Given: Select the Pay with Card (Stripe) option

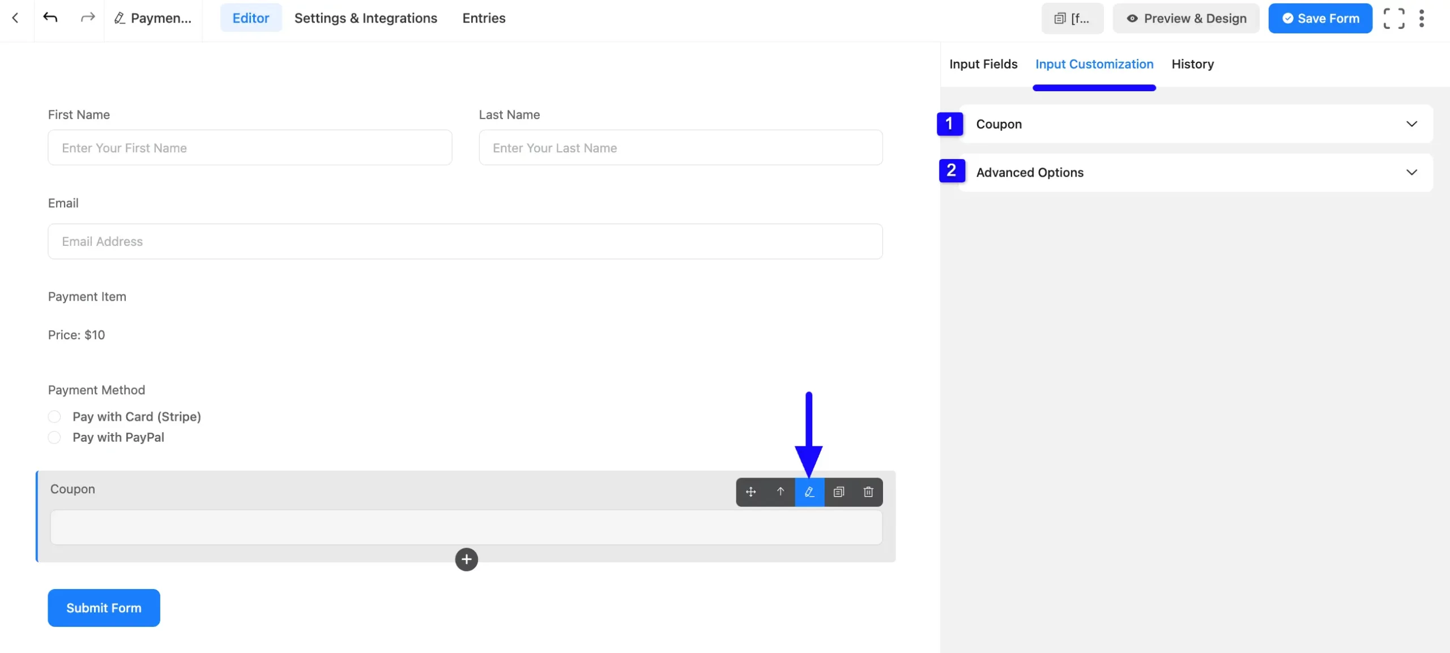Looking at the screenshot, I should click(x=54, y=416).
